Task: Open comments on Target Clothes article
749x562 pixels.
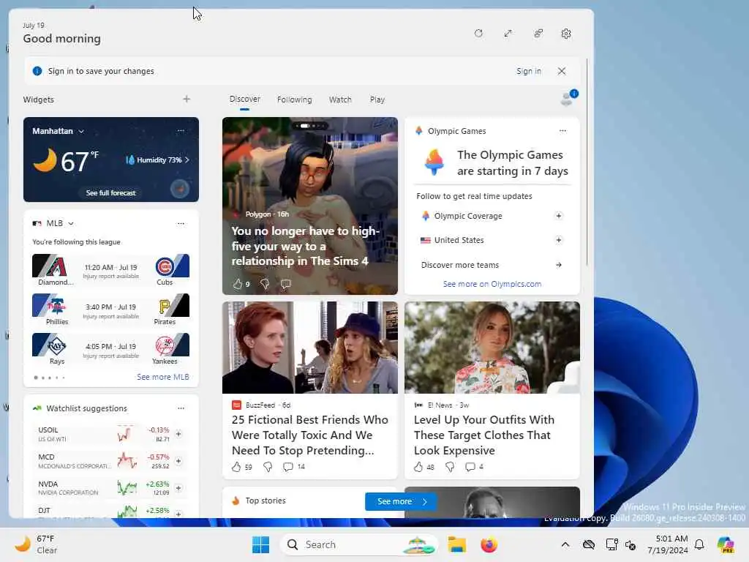Action: (x=470, y=466)
